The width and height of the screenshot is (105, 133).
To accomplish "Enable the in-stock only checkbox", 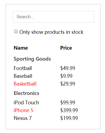I will pos(16,31).
